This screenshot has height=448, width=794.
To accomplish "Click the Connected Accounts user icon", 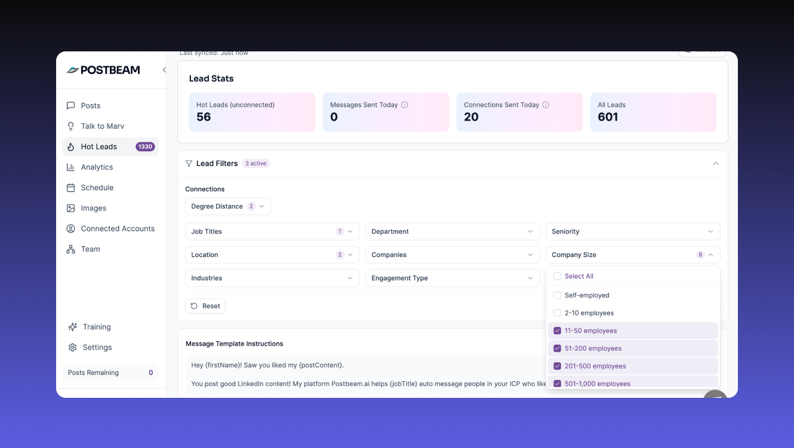I will [x=71, y=229].
